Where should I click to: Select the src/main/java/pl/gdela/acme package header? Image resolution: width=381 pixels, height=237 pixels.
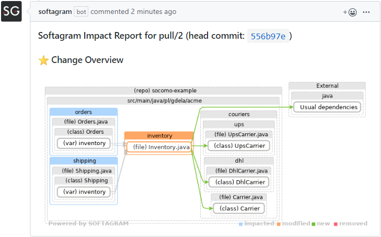tap(163, 101)
